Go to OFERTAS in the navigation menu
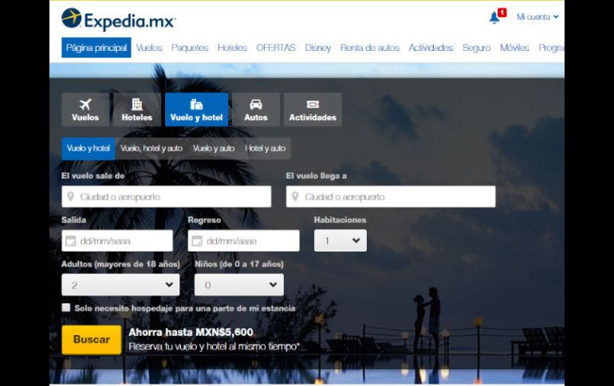This screenshot has width=614, height=386. [x=276, y=48]
